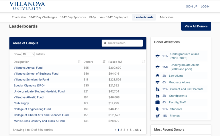Viewport: 220px width, 136px height.
Task: Open the Show entries dropdown
Action: (28, 54)
